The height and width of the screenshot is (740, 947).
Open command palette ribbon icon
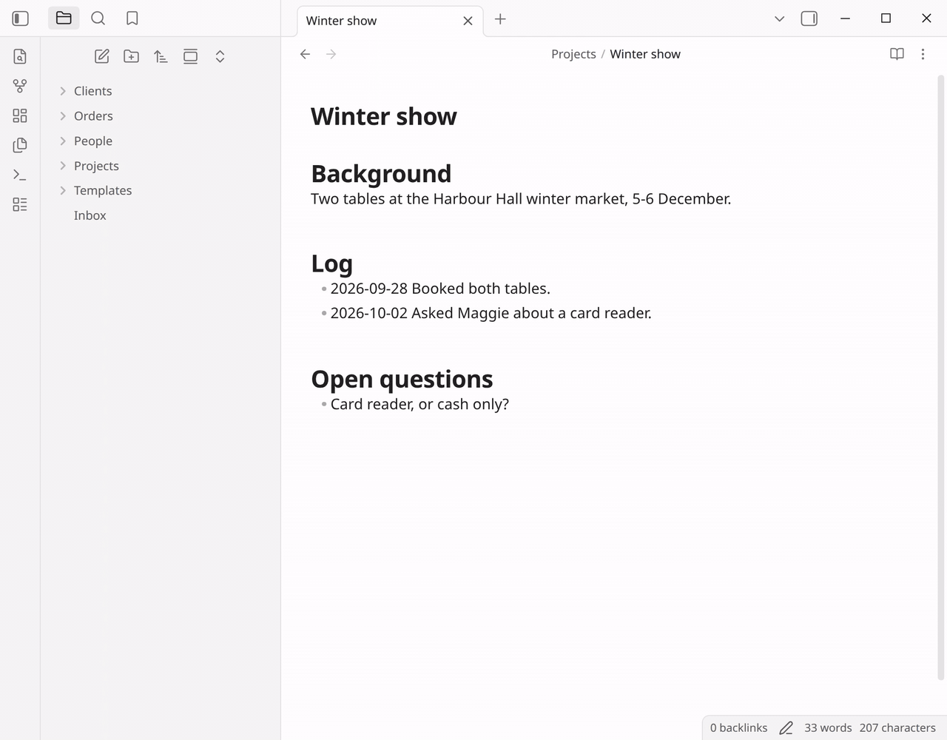pos(20,175)
